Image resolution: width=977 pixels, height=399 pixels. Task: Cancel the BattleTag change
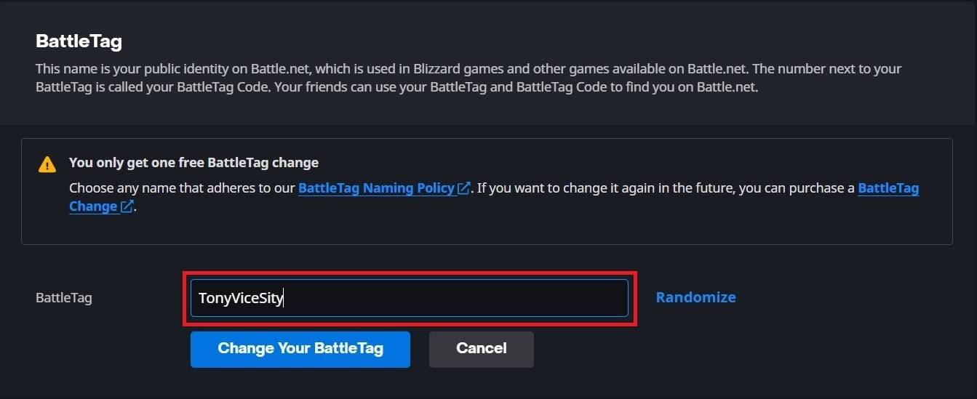[481, 349]
